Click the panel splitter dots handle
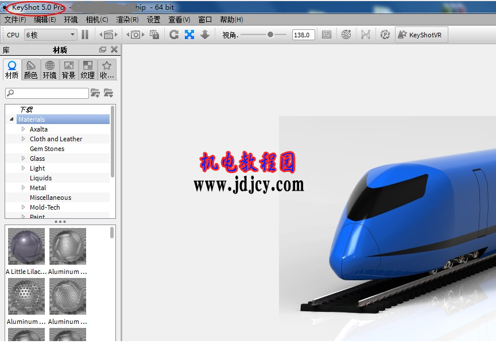 pos(60,222)
